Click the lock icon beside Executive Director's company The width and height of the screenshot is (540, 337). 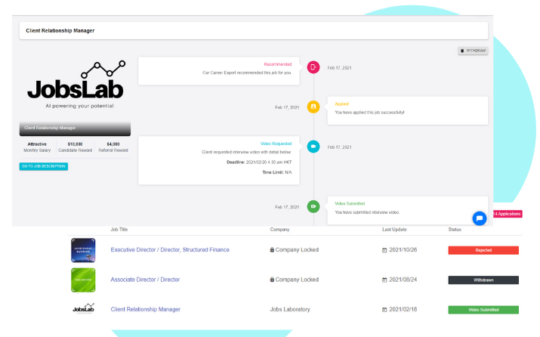(x=273, y=249)
